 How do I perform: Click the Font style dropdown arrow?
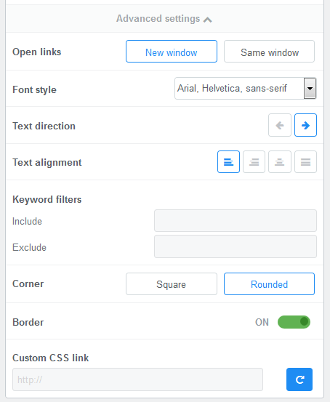(x=310, y=89)
